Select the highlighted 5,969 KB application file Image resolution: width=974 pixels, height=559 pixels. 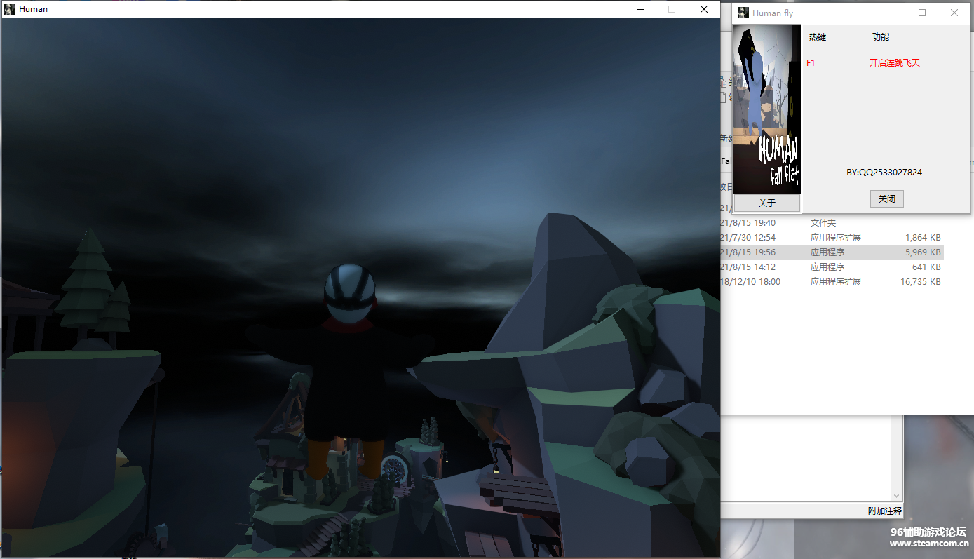pyautogui.click(x=831, y=252)
